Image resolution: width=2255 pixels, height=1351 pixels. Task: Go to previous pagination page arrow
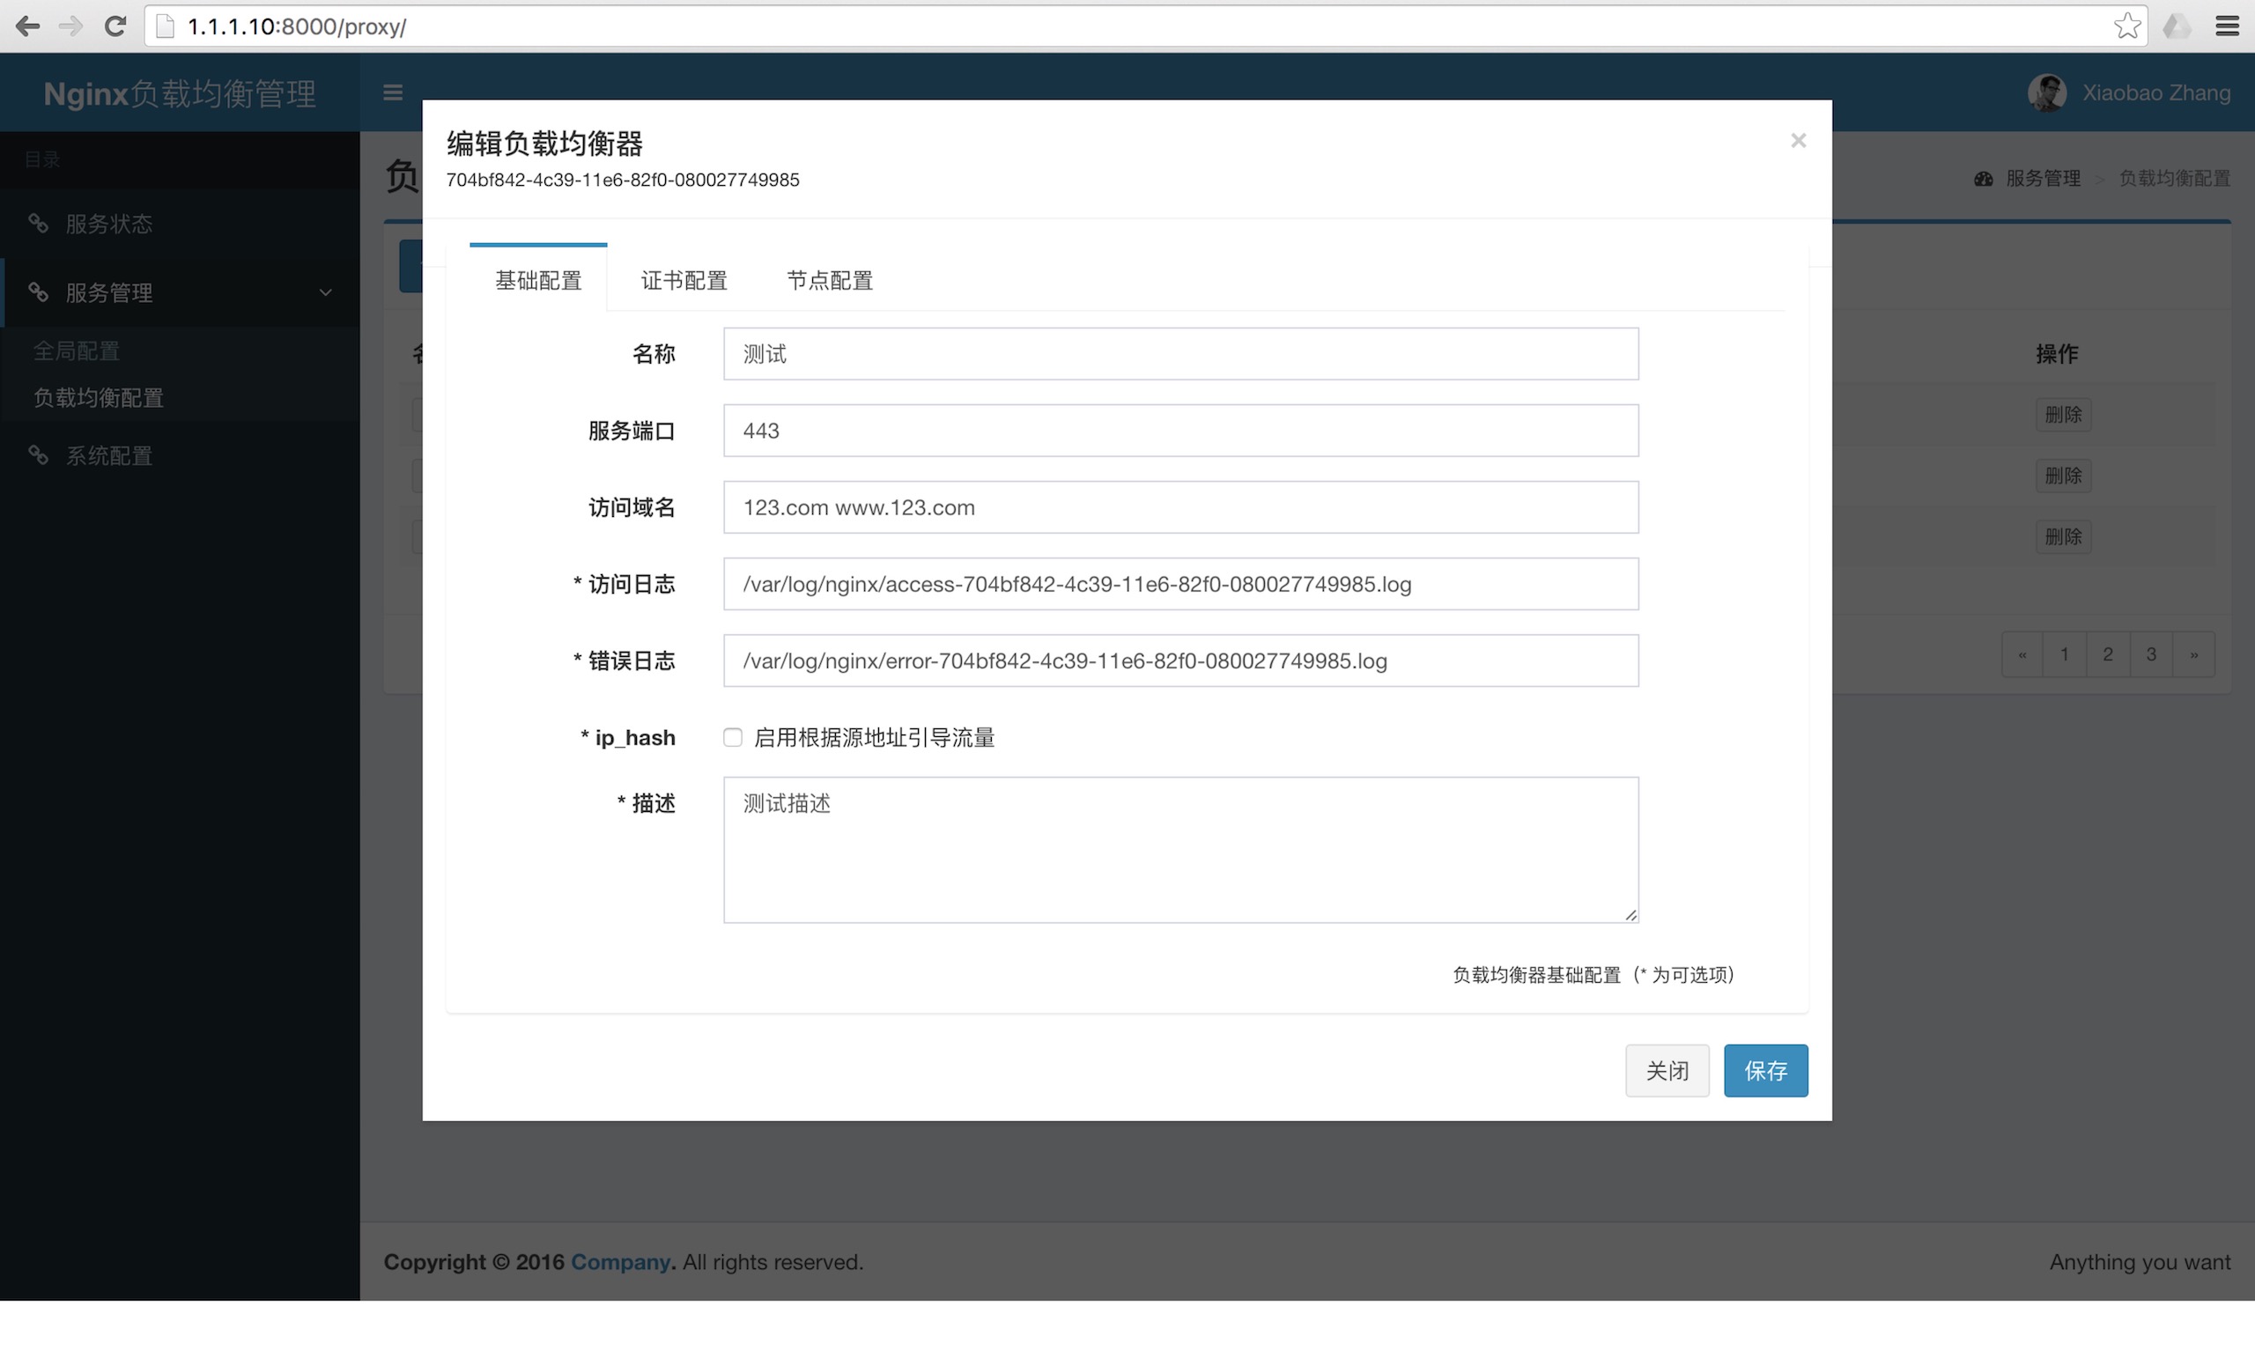2022,654
